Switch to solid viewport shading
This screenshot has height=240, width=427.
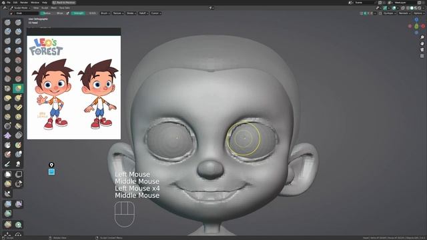(412, 8)
